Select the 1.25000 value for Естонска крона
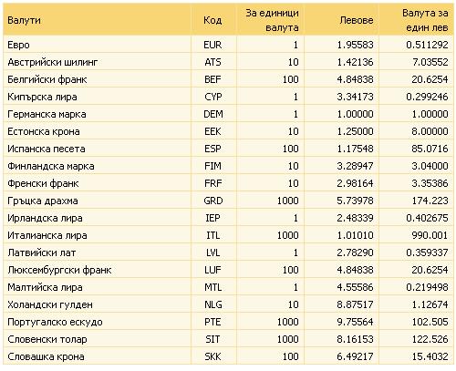Image resolution: width=456 pixels, height=371 pixels. click(355, 131)
